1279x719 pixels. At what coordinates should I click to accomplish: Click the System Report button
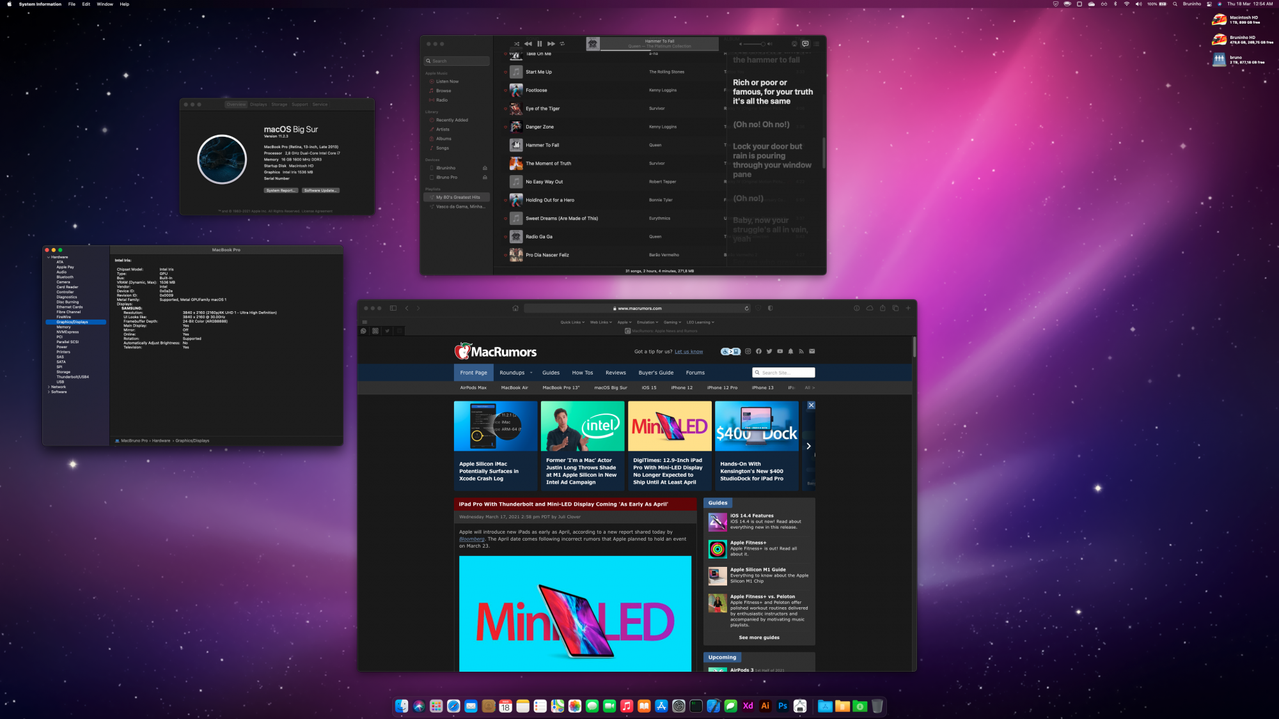[281, 190]
